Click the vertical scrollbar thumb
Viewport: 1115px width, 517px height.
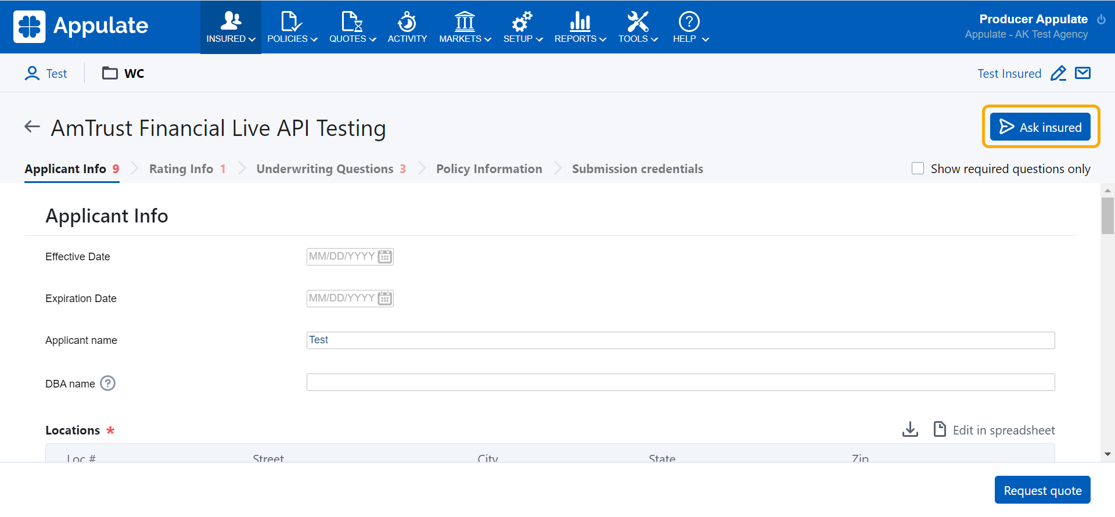click(1107, 216)
